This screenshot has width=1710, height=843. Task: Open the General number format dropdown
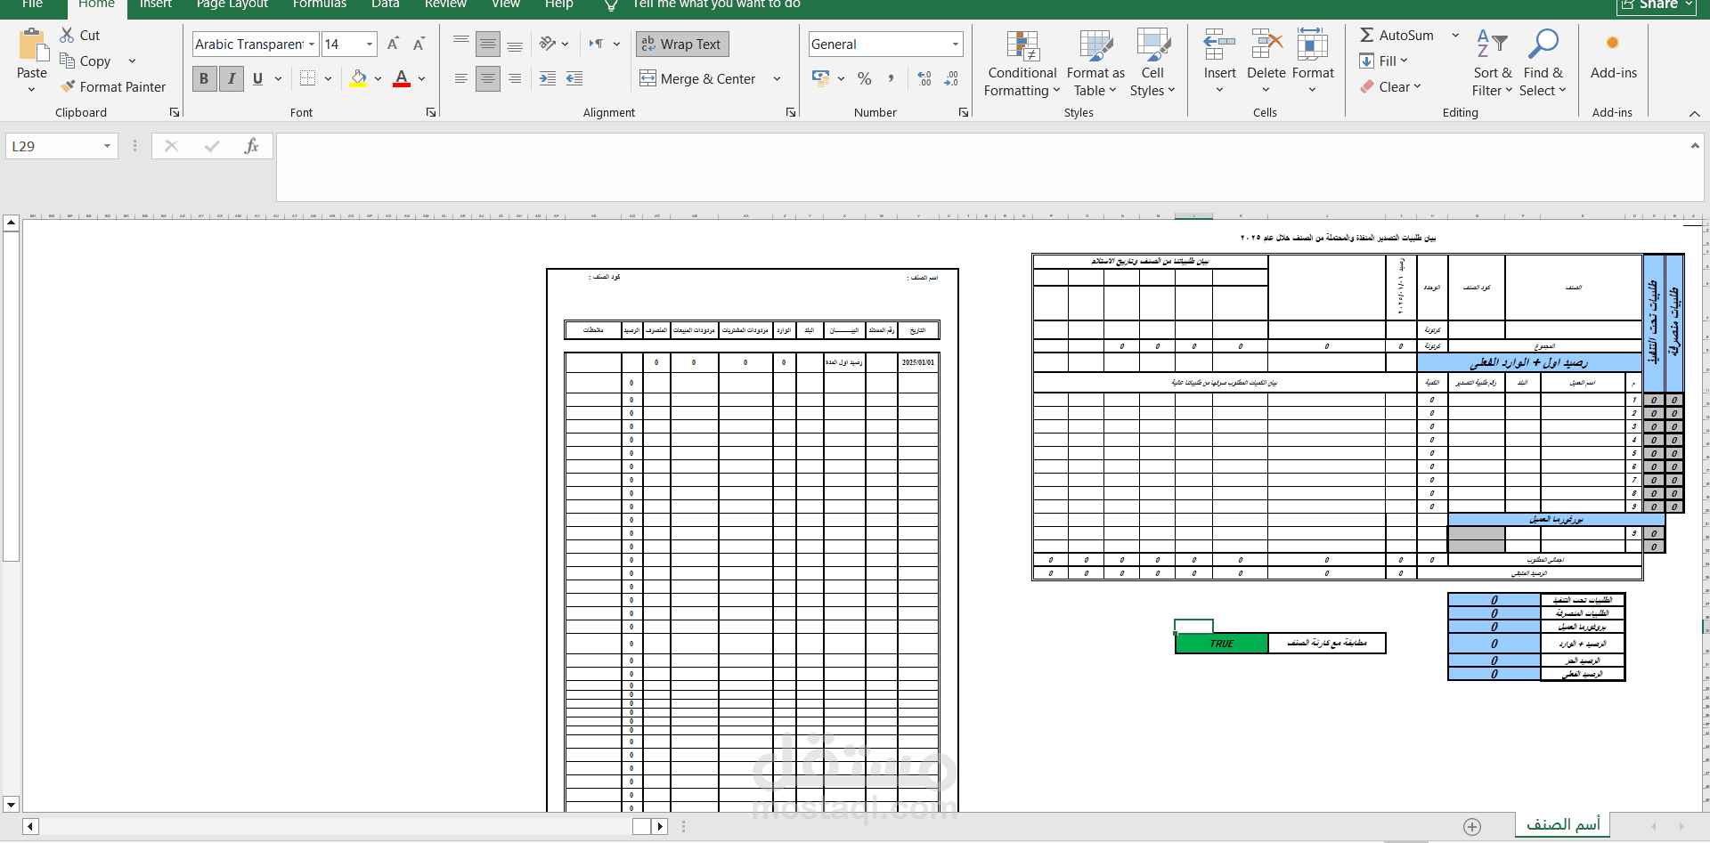955,44
